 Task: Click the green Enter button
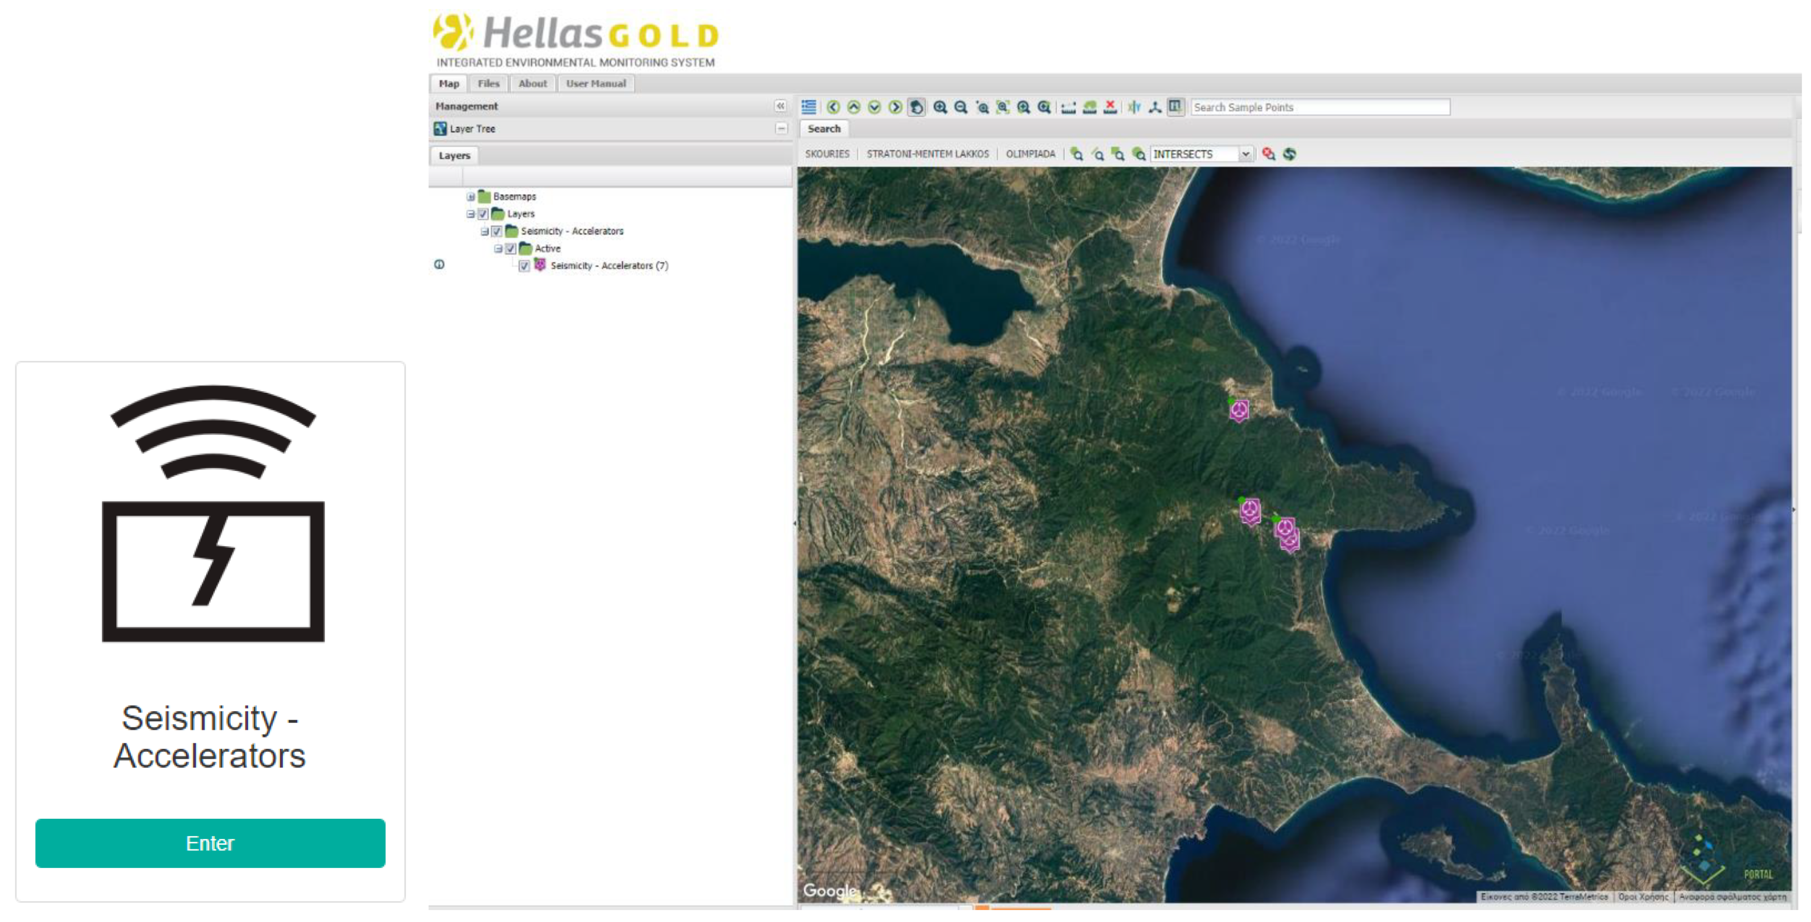(210, 843)
